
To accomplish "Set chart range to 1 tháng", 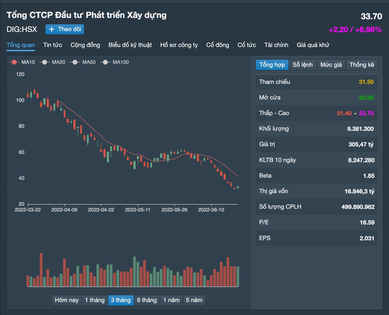I will 95,300.
